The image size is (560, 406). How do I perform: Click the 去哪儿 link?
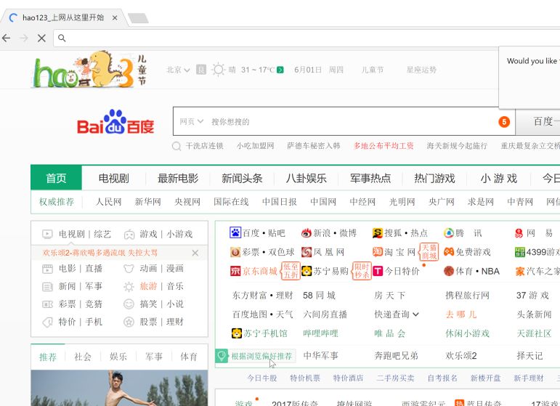(x=460, y=314)
